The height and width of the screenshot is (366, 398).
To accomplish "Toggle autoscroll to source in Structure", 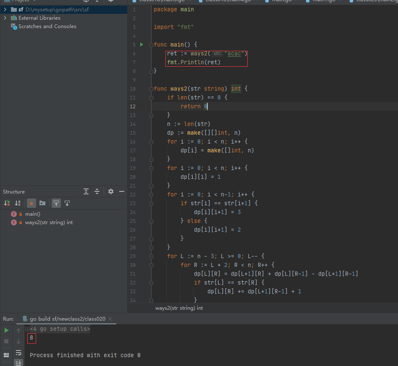I will click(x=56, y=203).
